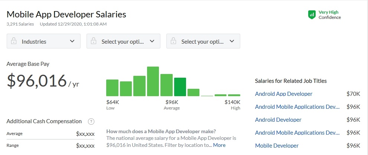Click the Additional Cash Compensation help icon
The width and height of the screenshot is (368, 155).
tap(91, 121)
